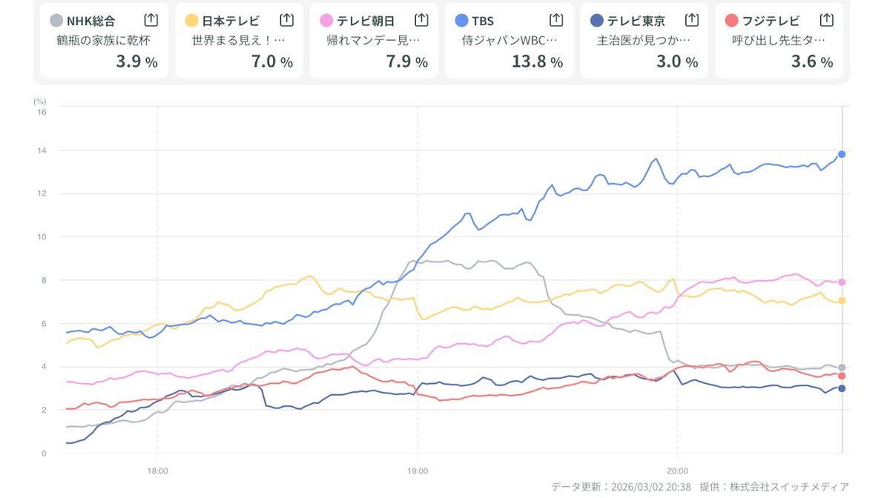Click TBS 13.8 % rating value

click(537, 62)
